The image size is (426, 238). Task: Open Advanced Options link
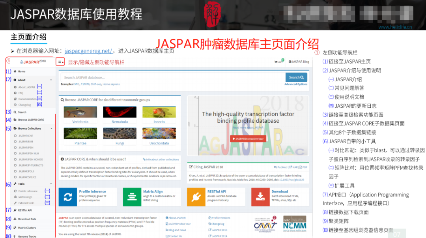tap(295, 84)
